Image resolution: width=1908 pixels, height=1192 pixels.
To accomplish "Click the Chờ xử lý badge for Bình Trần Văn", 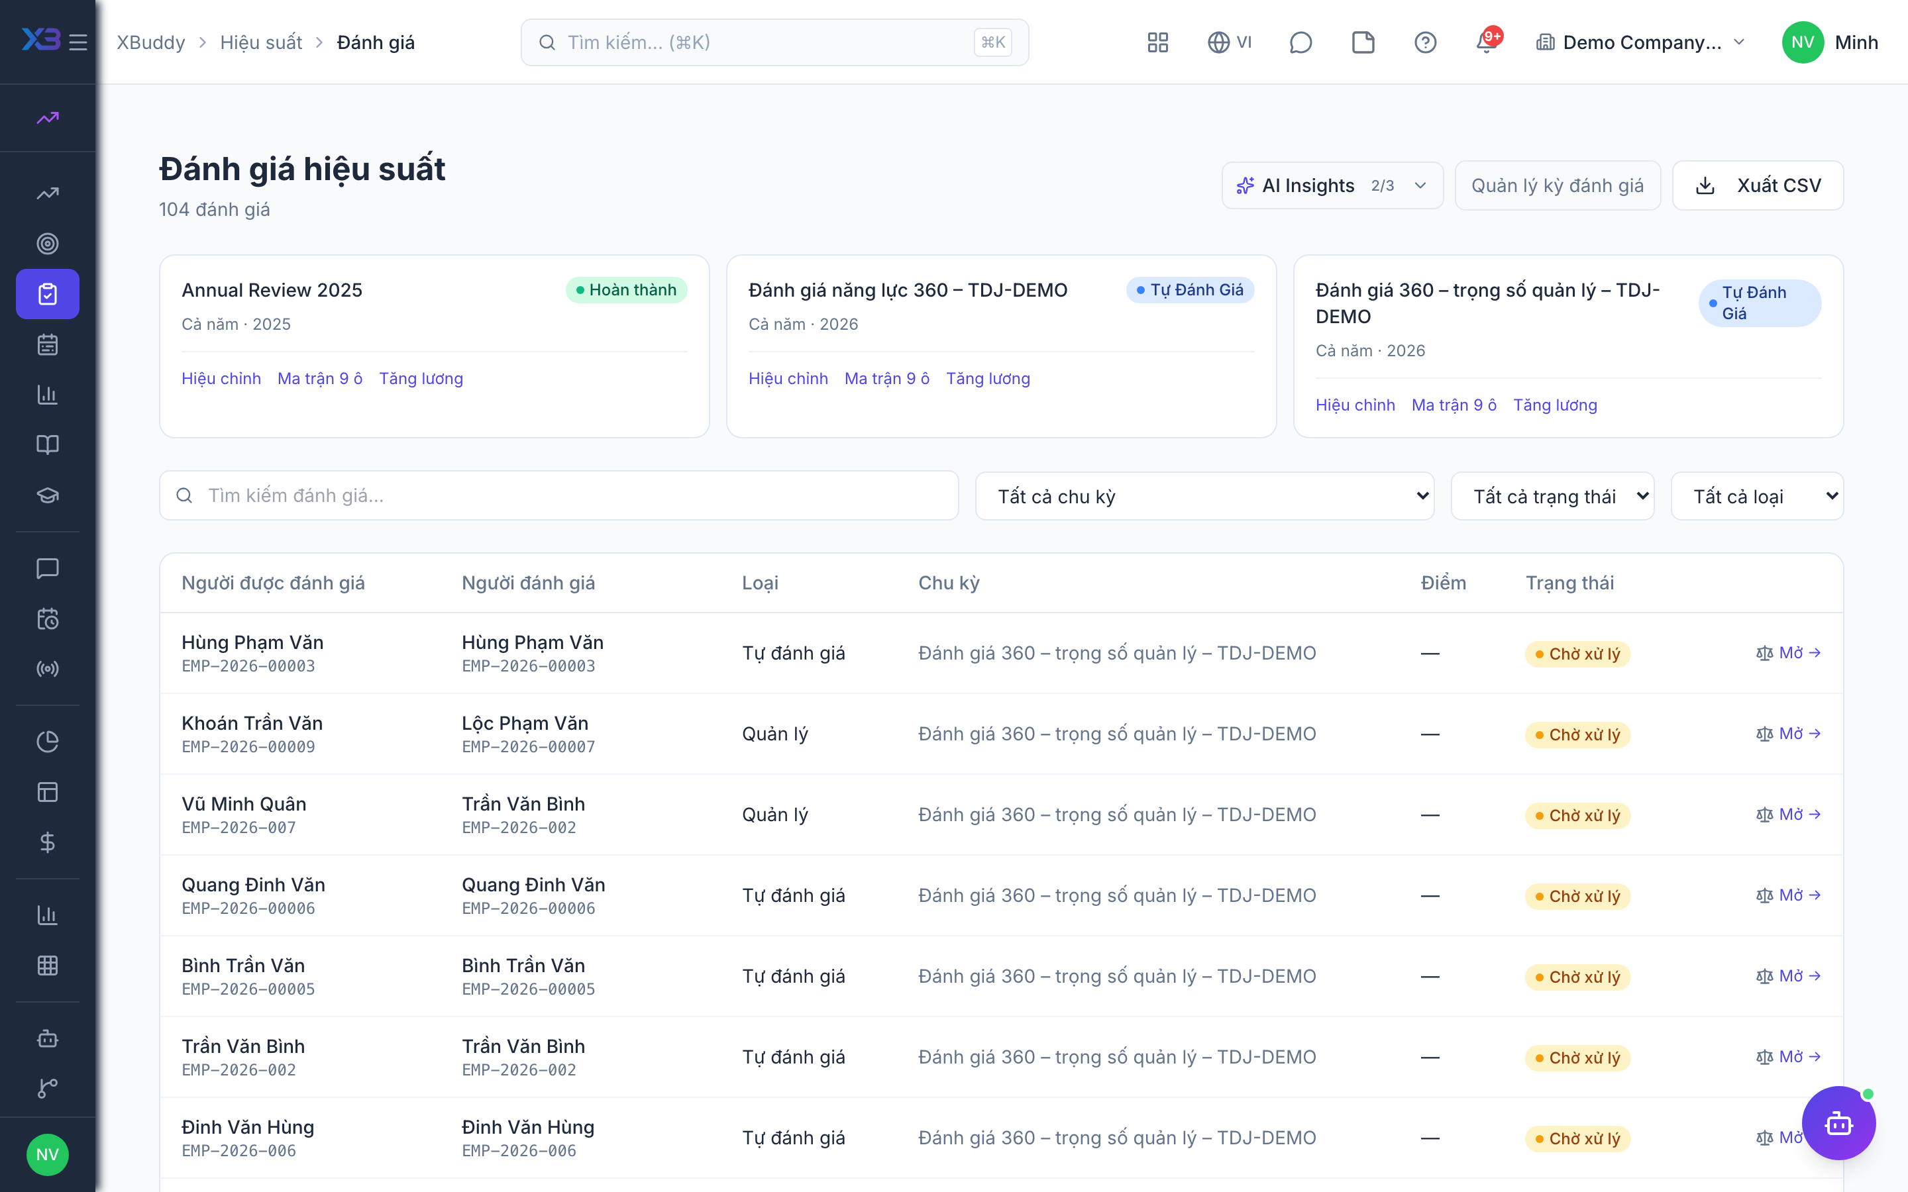I will coord(1577,977).
